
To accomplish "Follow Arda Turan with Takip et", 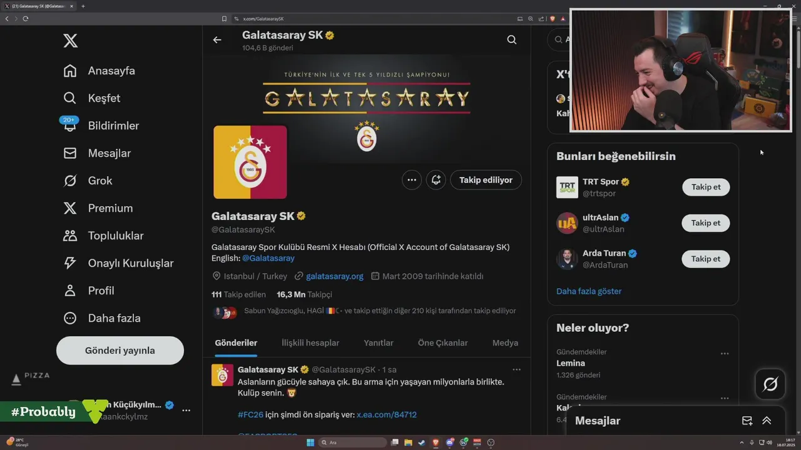I will click(x=706, y=259).
